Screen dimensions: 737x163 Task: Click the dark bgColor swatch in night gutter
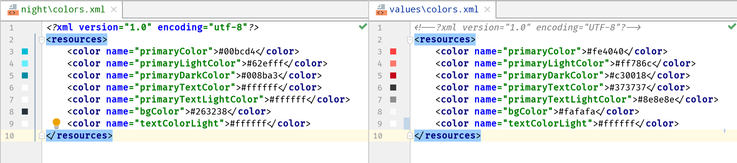point(25,112)
